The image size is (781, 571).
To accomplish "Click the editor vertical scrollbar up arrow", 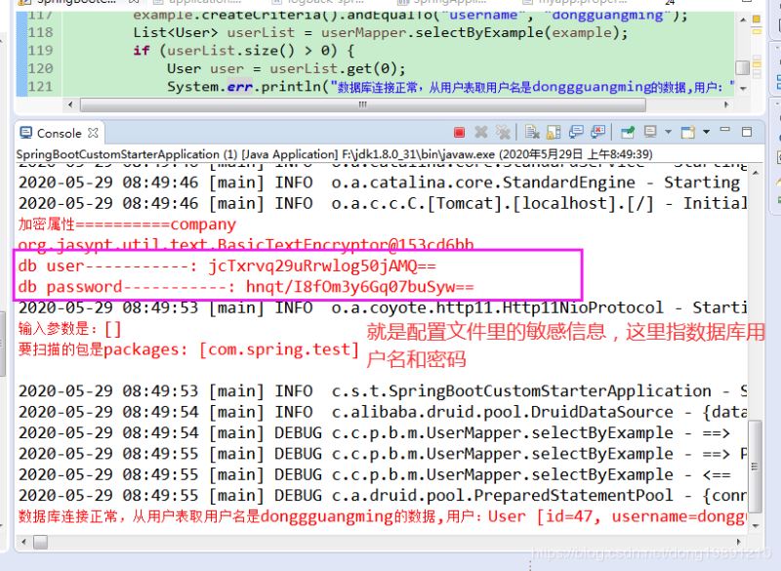I will [x=743, y=20].
